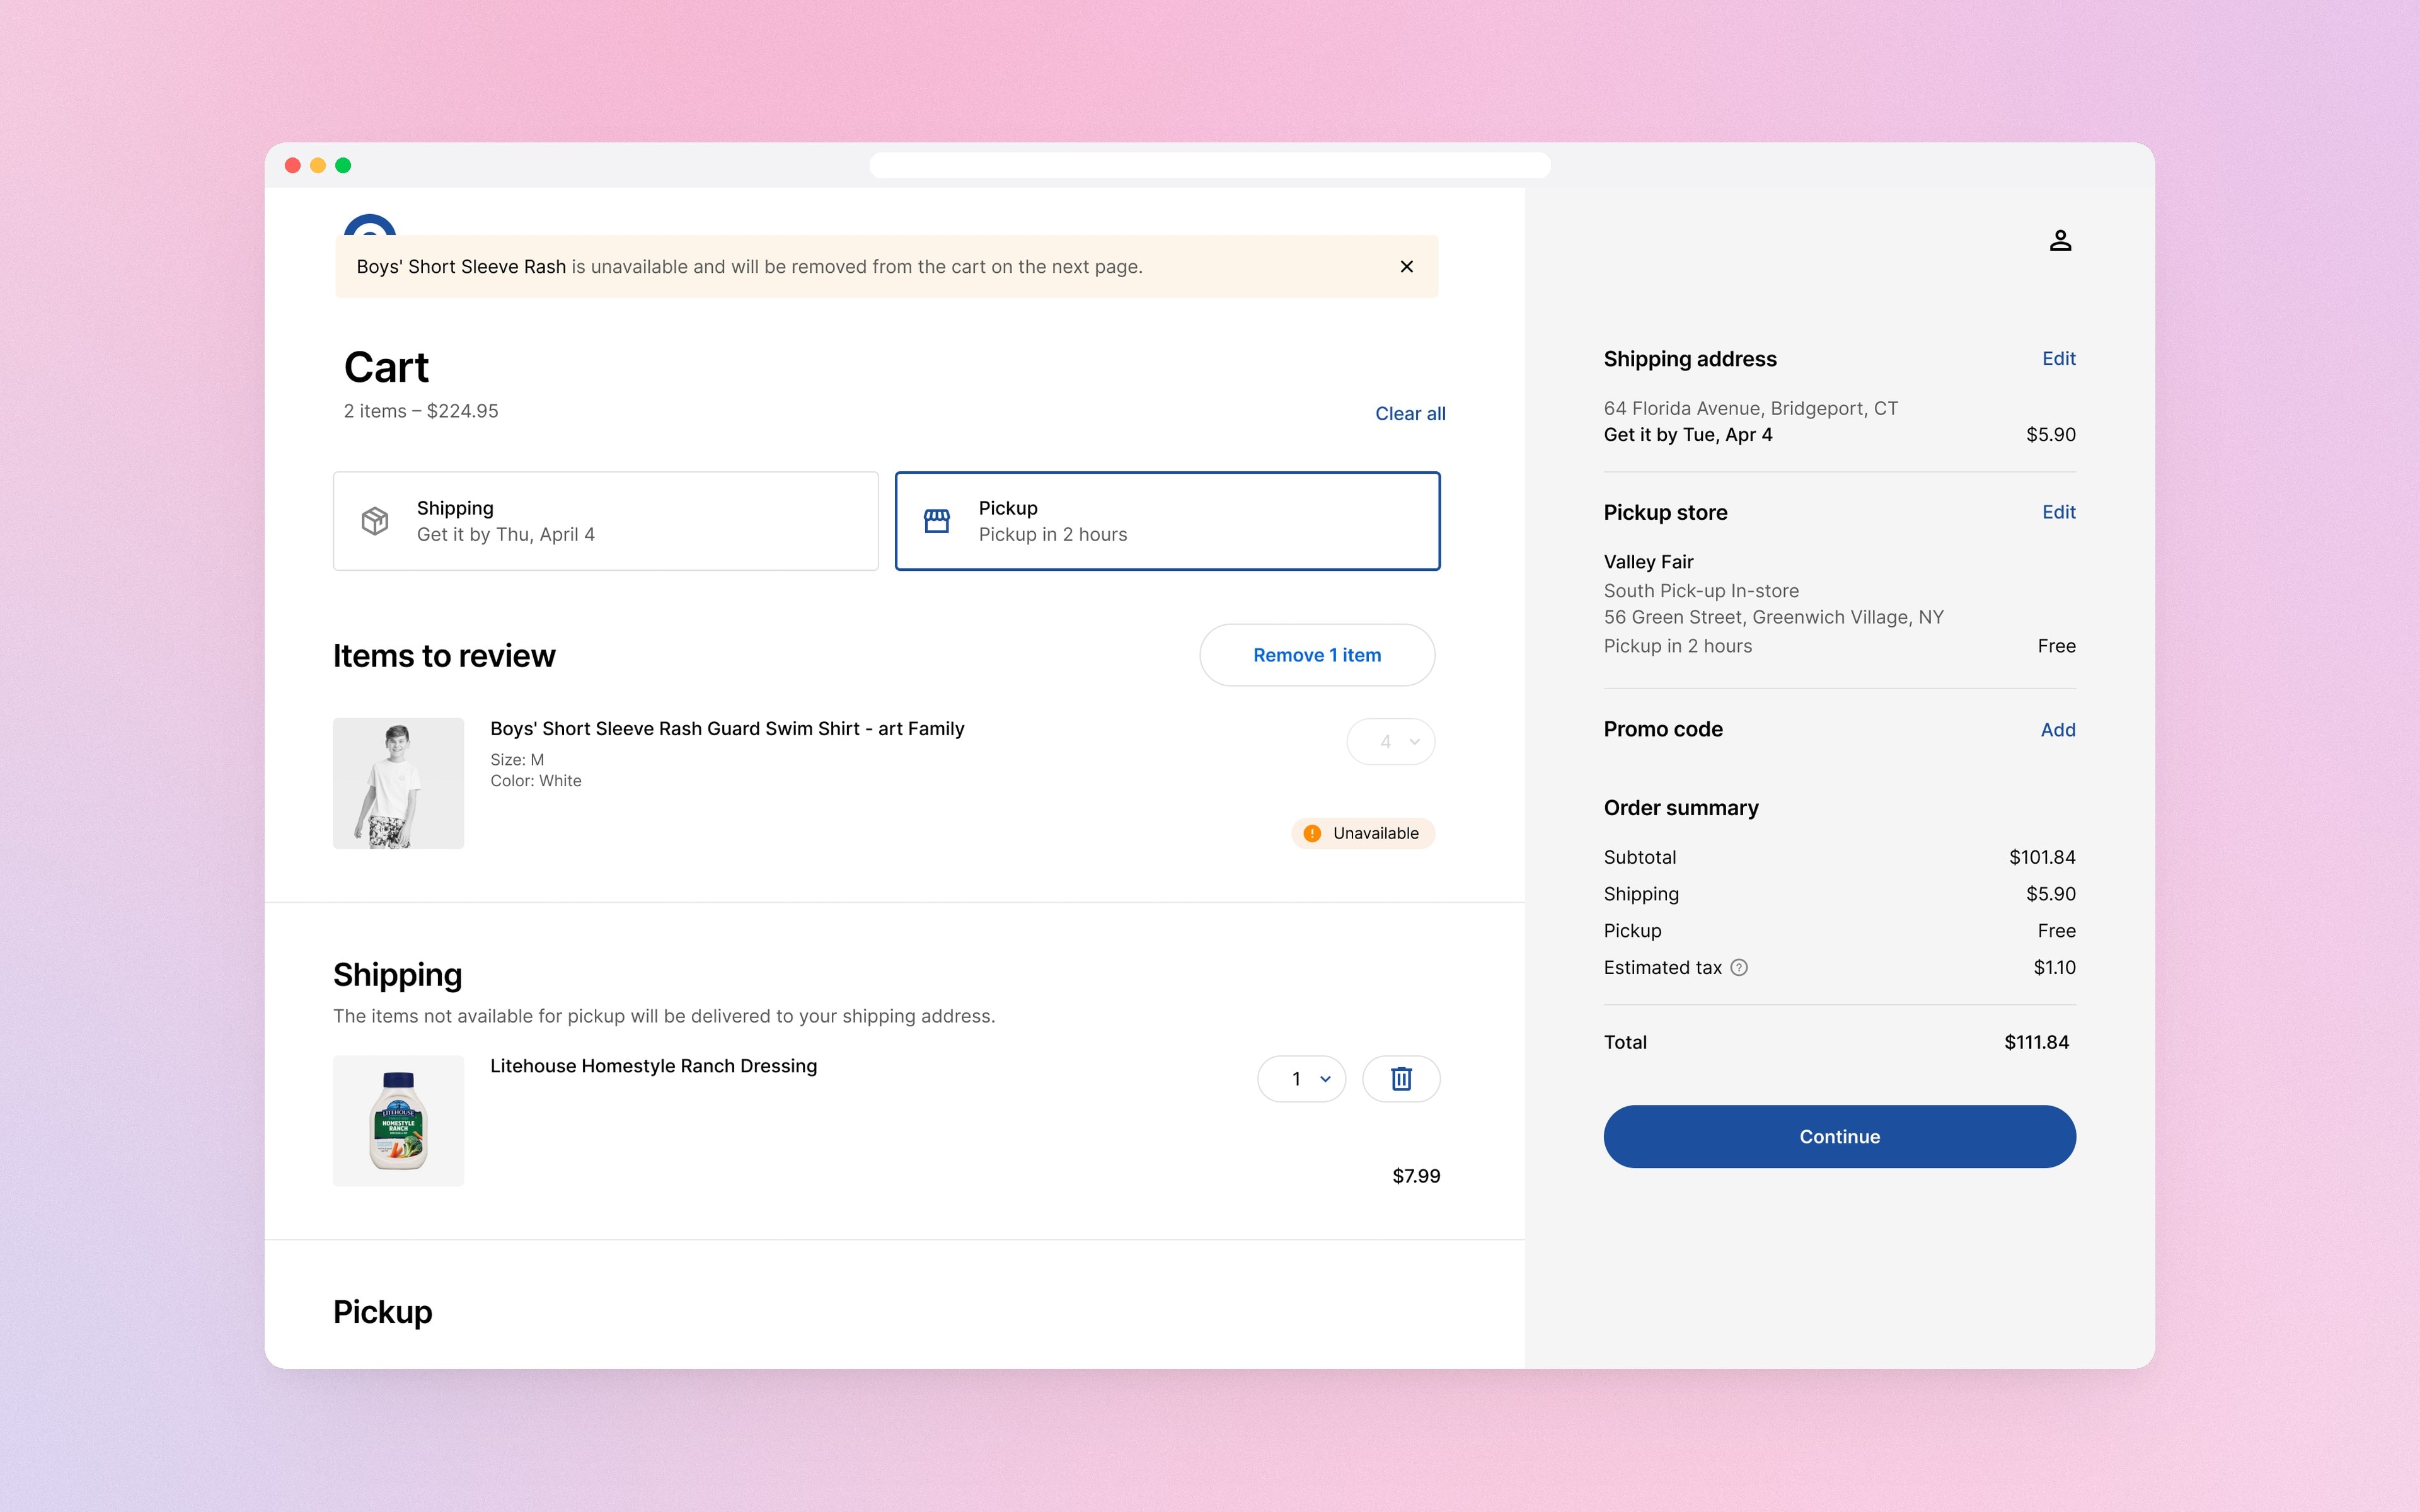Screen dimensions: 2420x1512
Task: Click the Size: M text
Action: coord(517,760)
